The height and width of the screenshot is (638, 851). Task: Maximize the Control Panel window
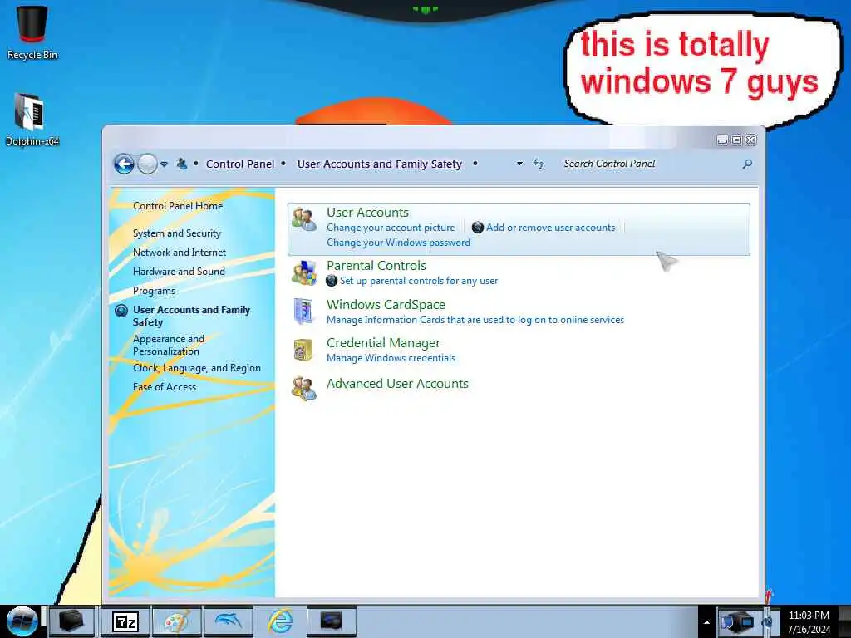pyautogui.click(x=736, y=140)
